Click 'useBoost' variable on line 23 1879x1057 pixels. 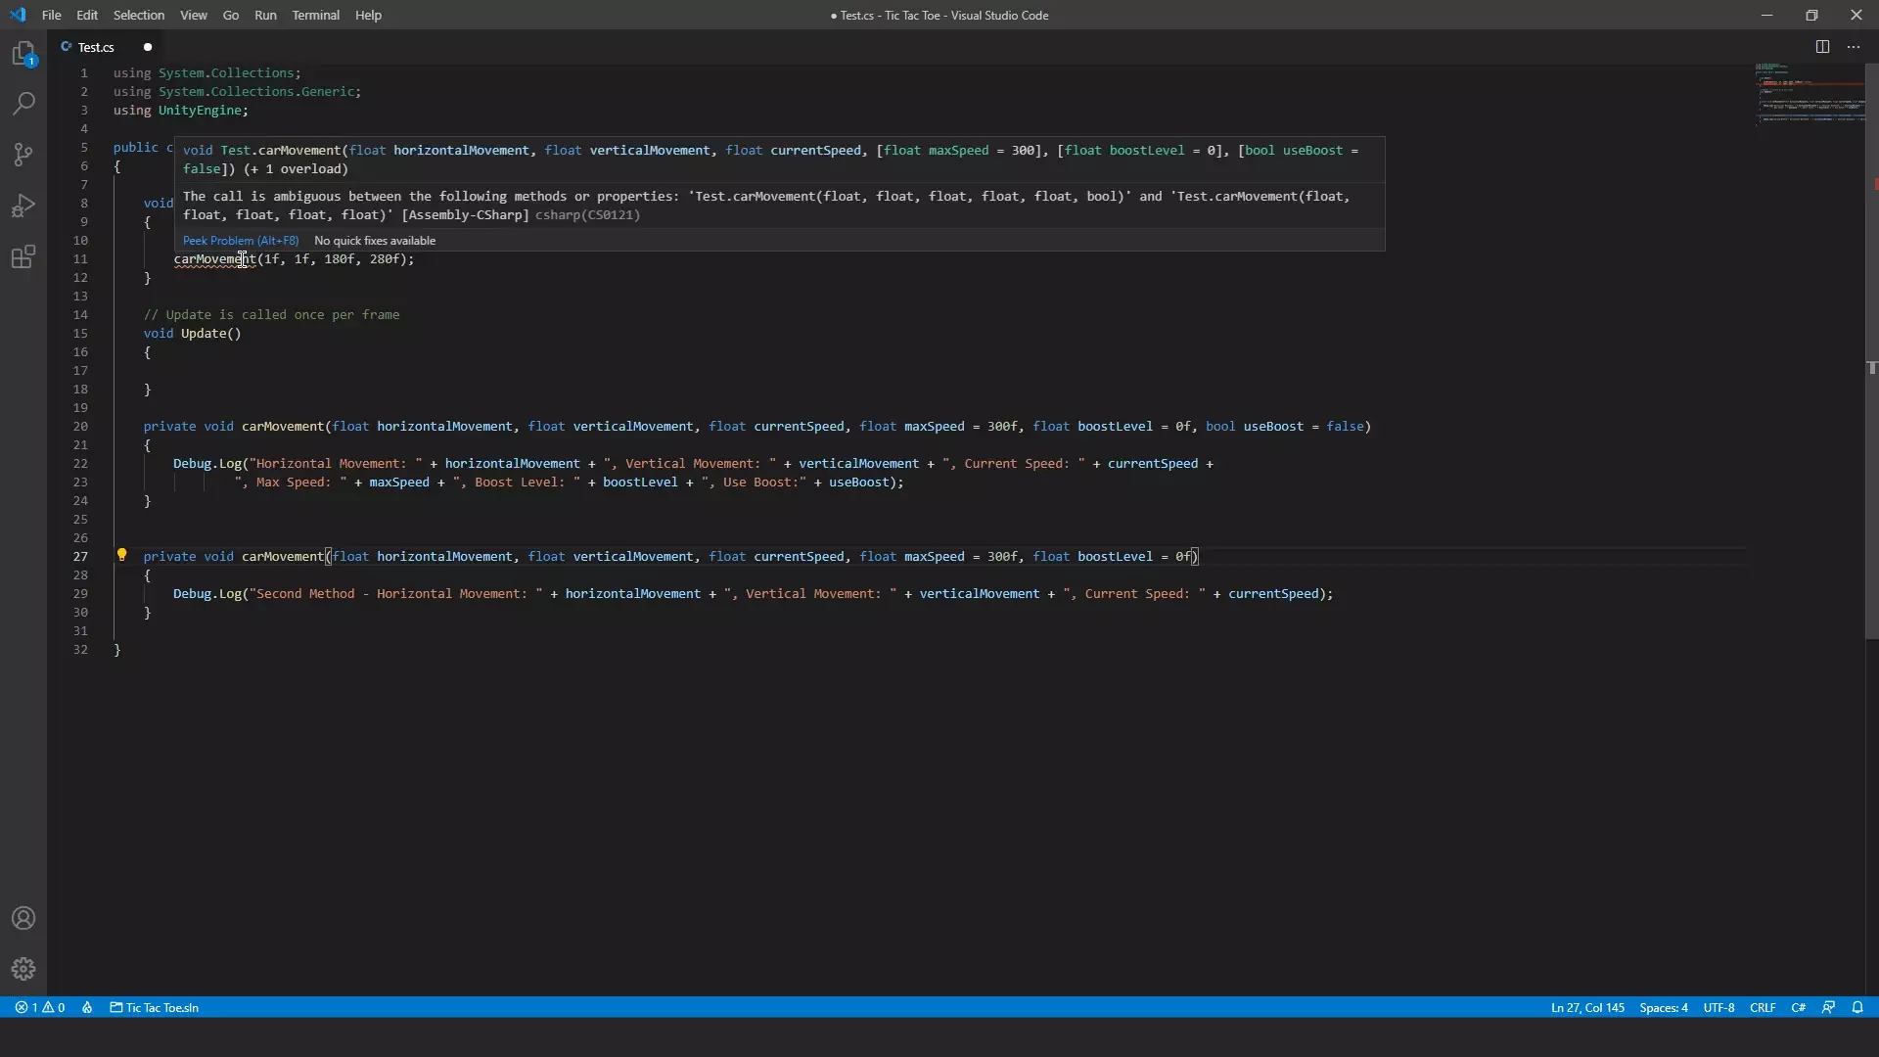tap(859, 483)
